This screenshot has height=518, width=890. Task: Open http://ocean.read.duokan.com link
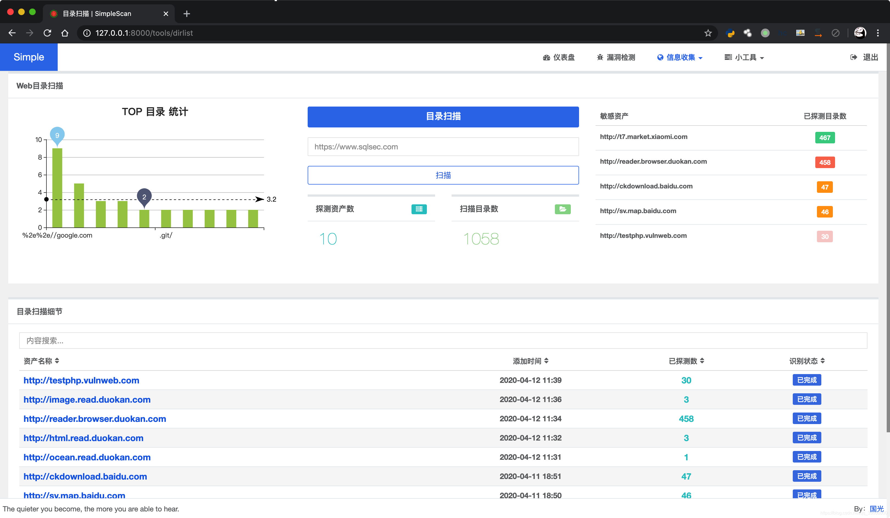click(87, 457)
